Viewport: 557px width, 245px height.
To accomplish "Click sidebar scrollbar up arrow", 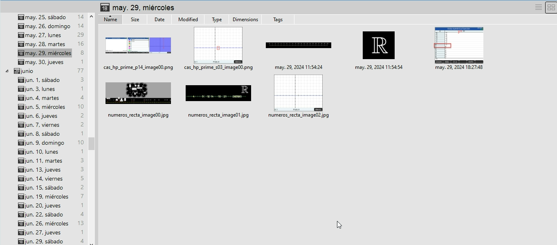I will [x=91, y=17].
